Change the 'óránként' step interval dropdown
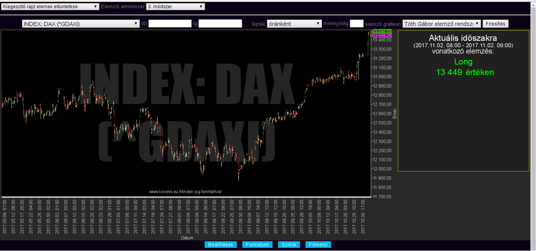This screenshot has width=536, height=251. coord(294,24)
